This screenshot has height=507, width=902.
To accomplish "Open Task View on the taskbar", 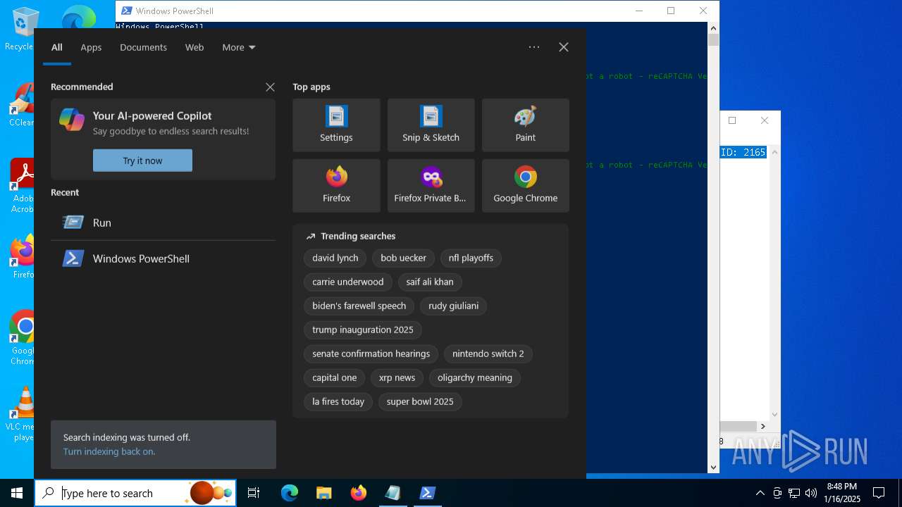I will coord(254,493).
